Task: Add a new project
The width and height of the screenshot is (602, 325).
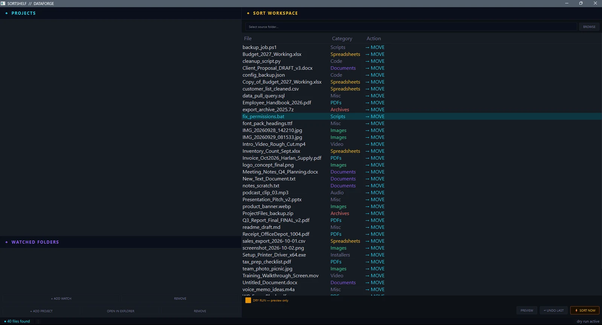Action: click(x=41, y=311)
